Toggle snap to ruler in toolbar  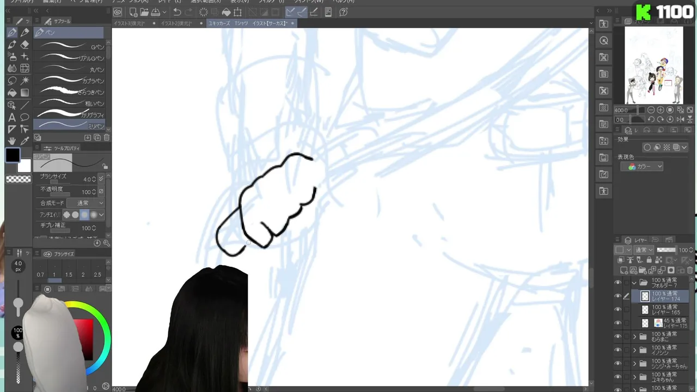point(290,12)
